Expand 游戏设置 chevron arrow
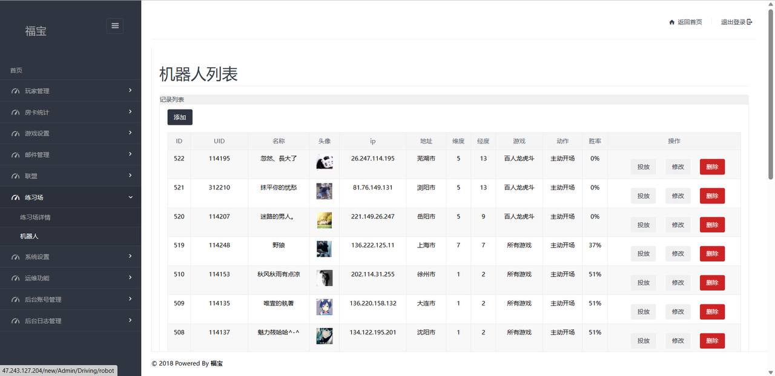The image size is (775, 376). (x=130, y=133)
